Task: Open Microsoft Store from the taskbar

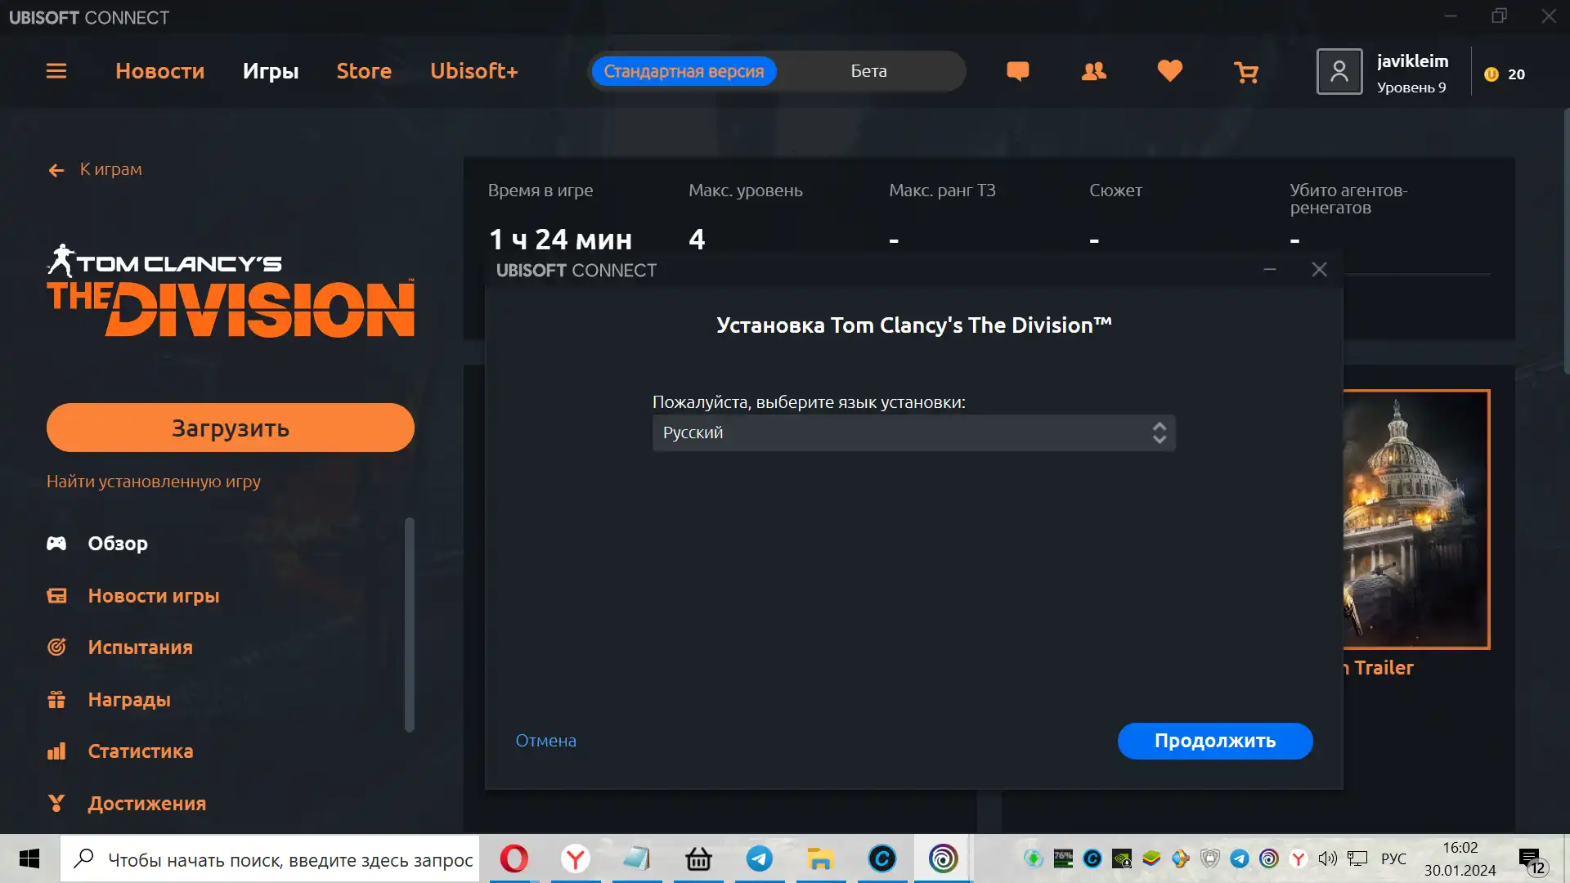Action: [x=698, y=858]
